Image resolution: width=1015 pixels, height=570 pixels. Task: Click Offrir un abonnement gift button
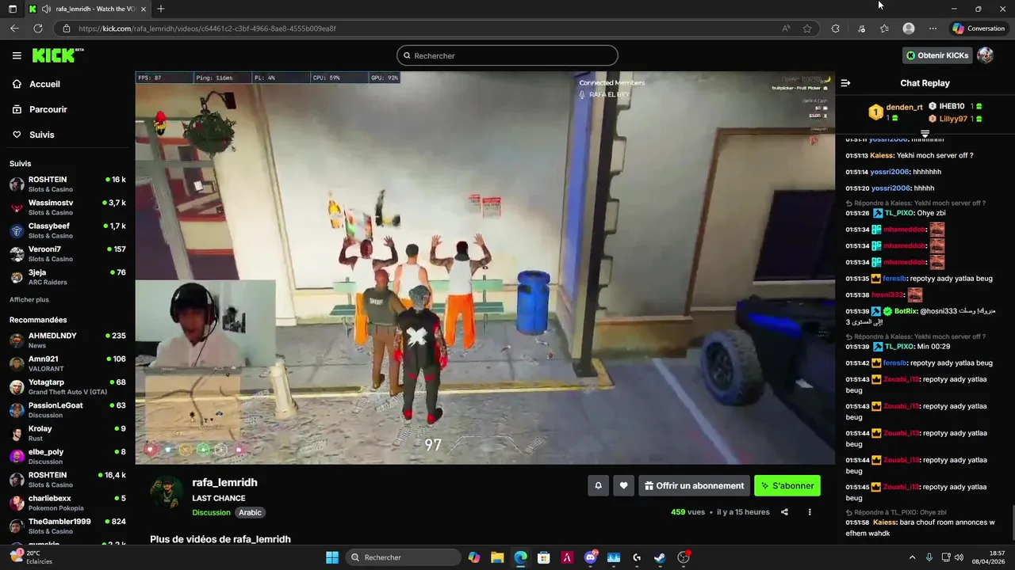[x=695, y=485]
